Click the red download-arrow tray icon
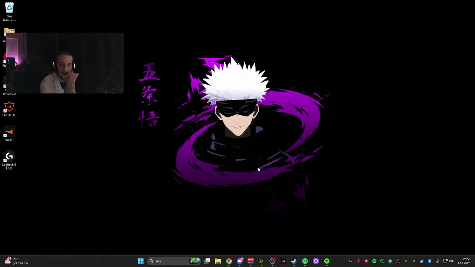 [x=358, y=261]
